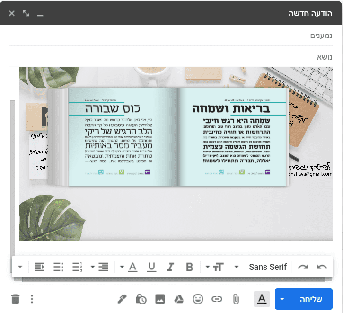Toggle bold formatting
This screenshot has width=343, height=313.
tap(189, 267)
